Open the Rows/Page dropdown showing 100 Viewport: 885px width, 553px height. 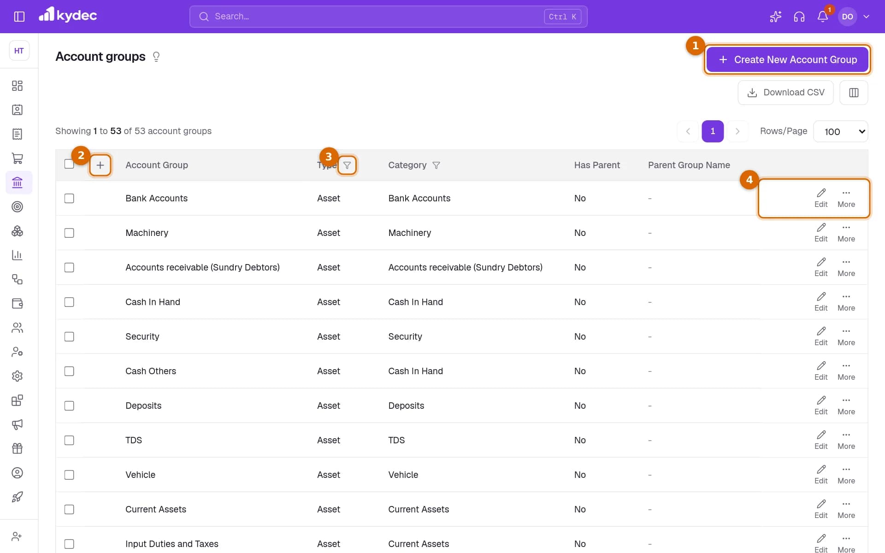pos(841,132)
